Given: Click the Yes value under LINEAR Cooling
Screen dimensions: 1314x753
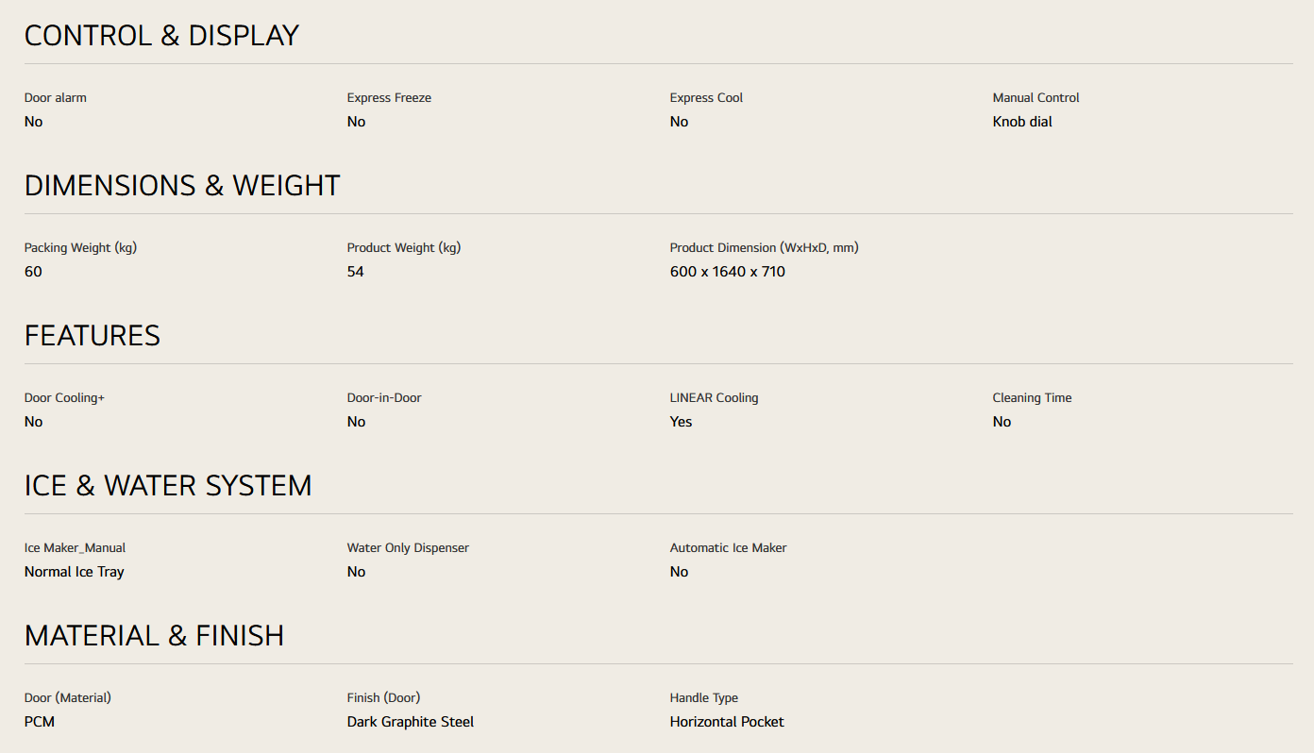Looking at the screenshot, I should pos(681,422).
